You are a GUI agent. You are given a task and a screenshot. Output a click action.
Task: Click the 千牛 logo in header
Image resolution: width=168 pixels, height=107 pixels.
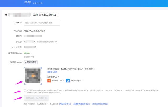coord(28,3)
